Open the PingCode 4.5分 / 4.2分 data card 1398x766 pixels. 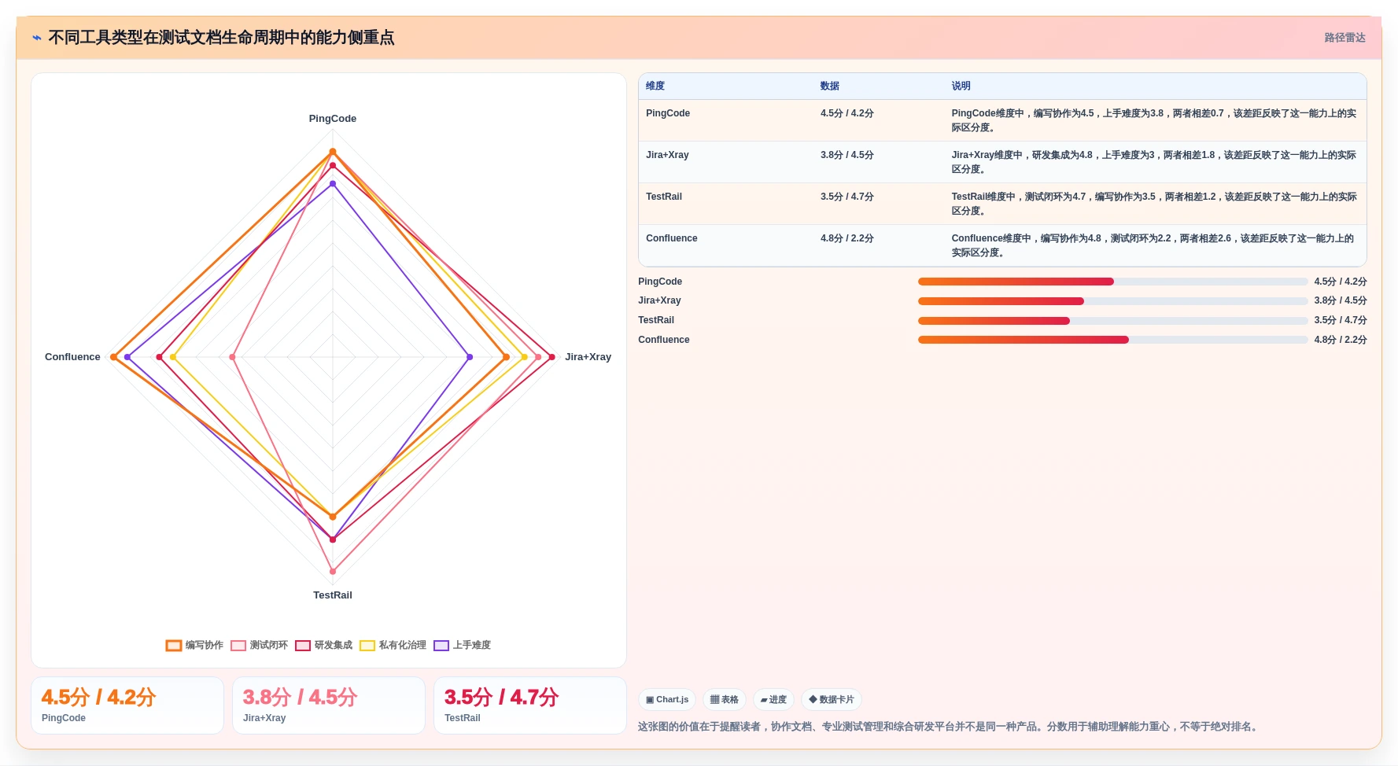(x=127, y=705)
